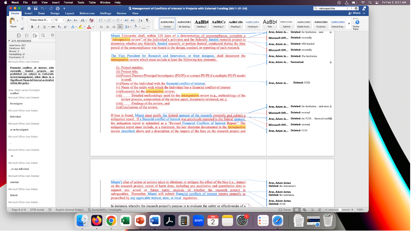
Task: Open the Styles Pane
Action: point(357,24)
